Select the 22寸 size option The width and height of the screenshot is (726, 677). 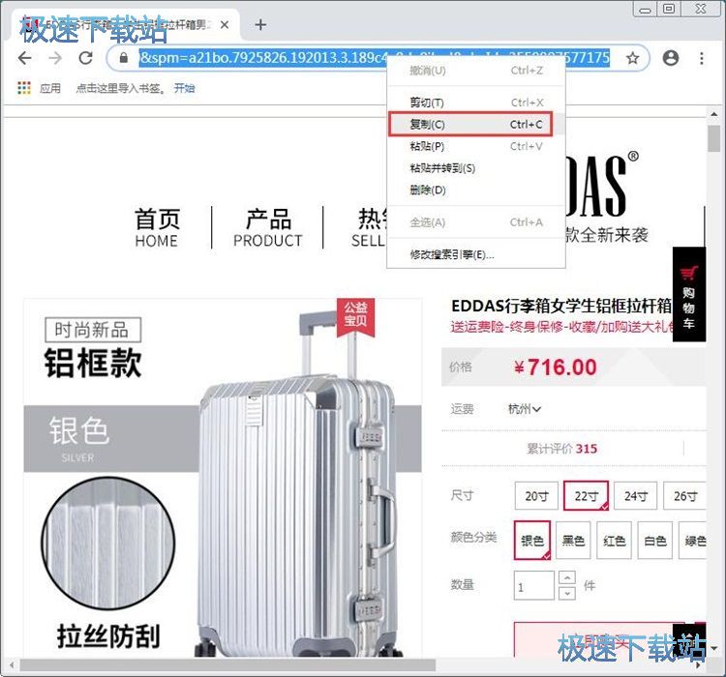tap(586, 495)
